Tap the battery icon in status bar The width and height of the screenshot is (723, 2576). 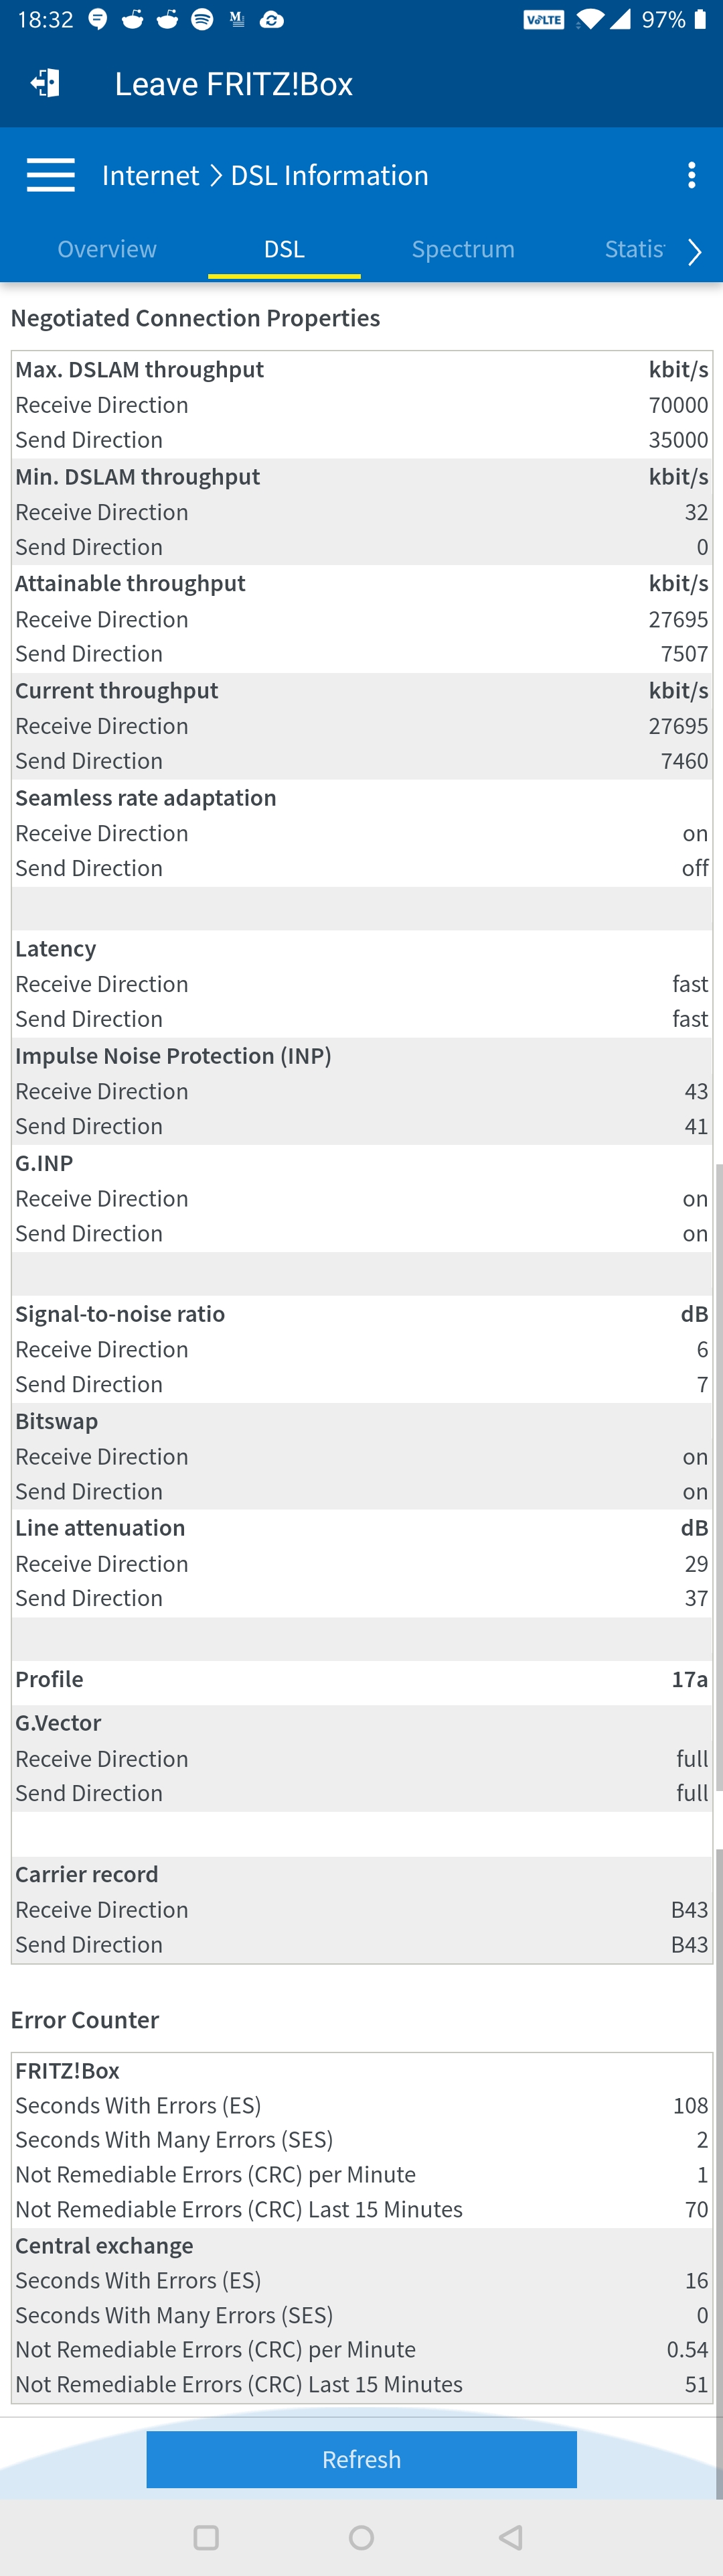[x=702, y=20]
